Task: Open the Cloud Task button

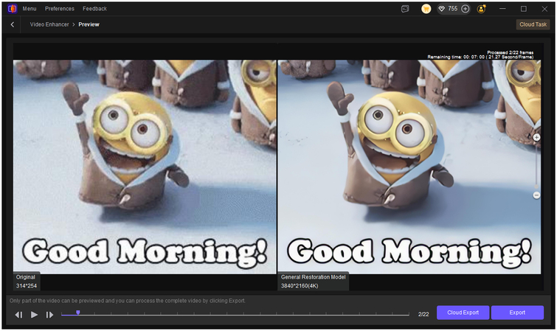Action: coord(533,24)
